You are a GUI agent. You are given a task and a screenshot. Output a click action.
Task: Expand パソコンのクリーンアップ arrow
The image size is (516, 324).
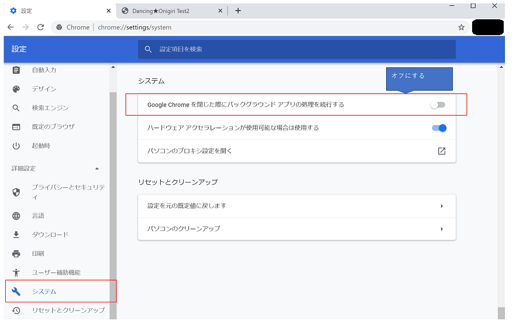(442, 229)
